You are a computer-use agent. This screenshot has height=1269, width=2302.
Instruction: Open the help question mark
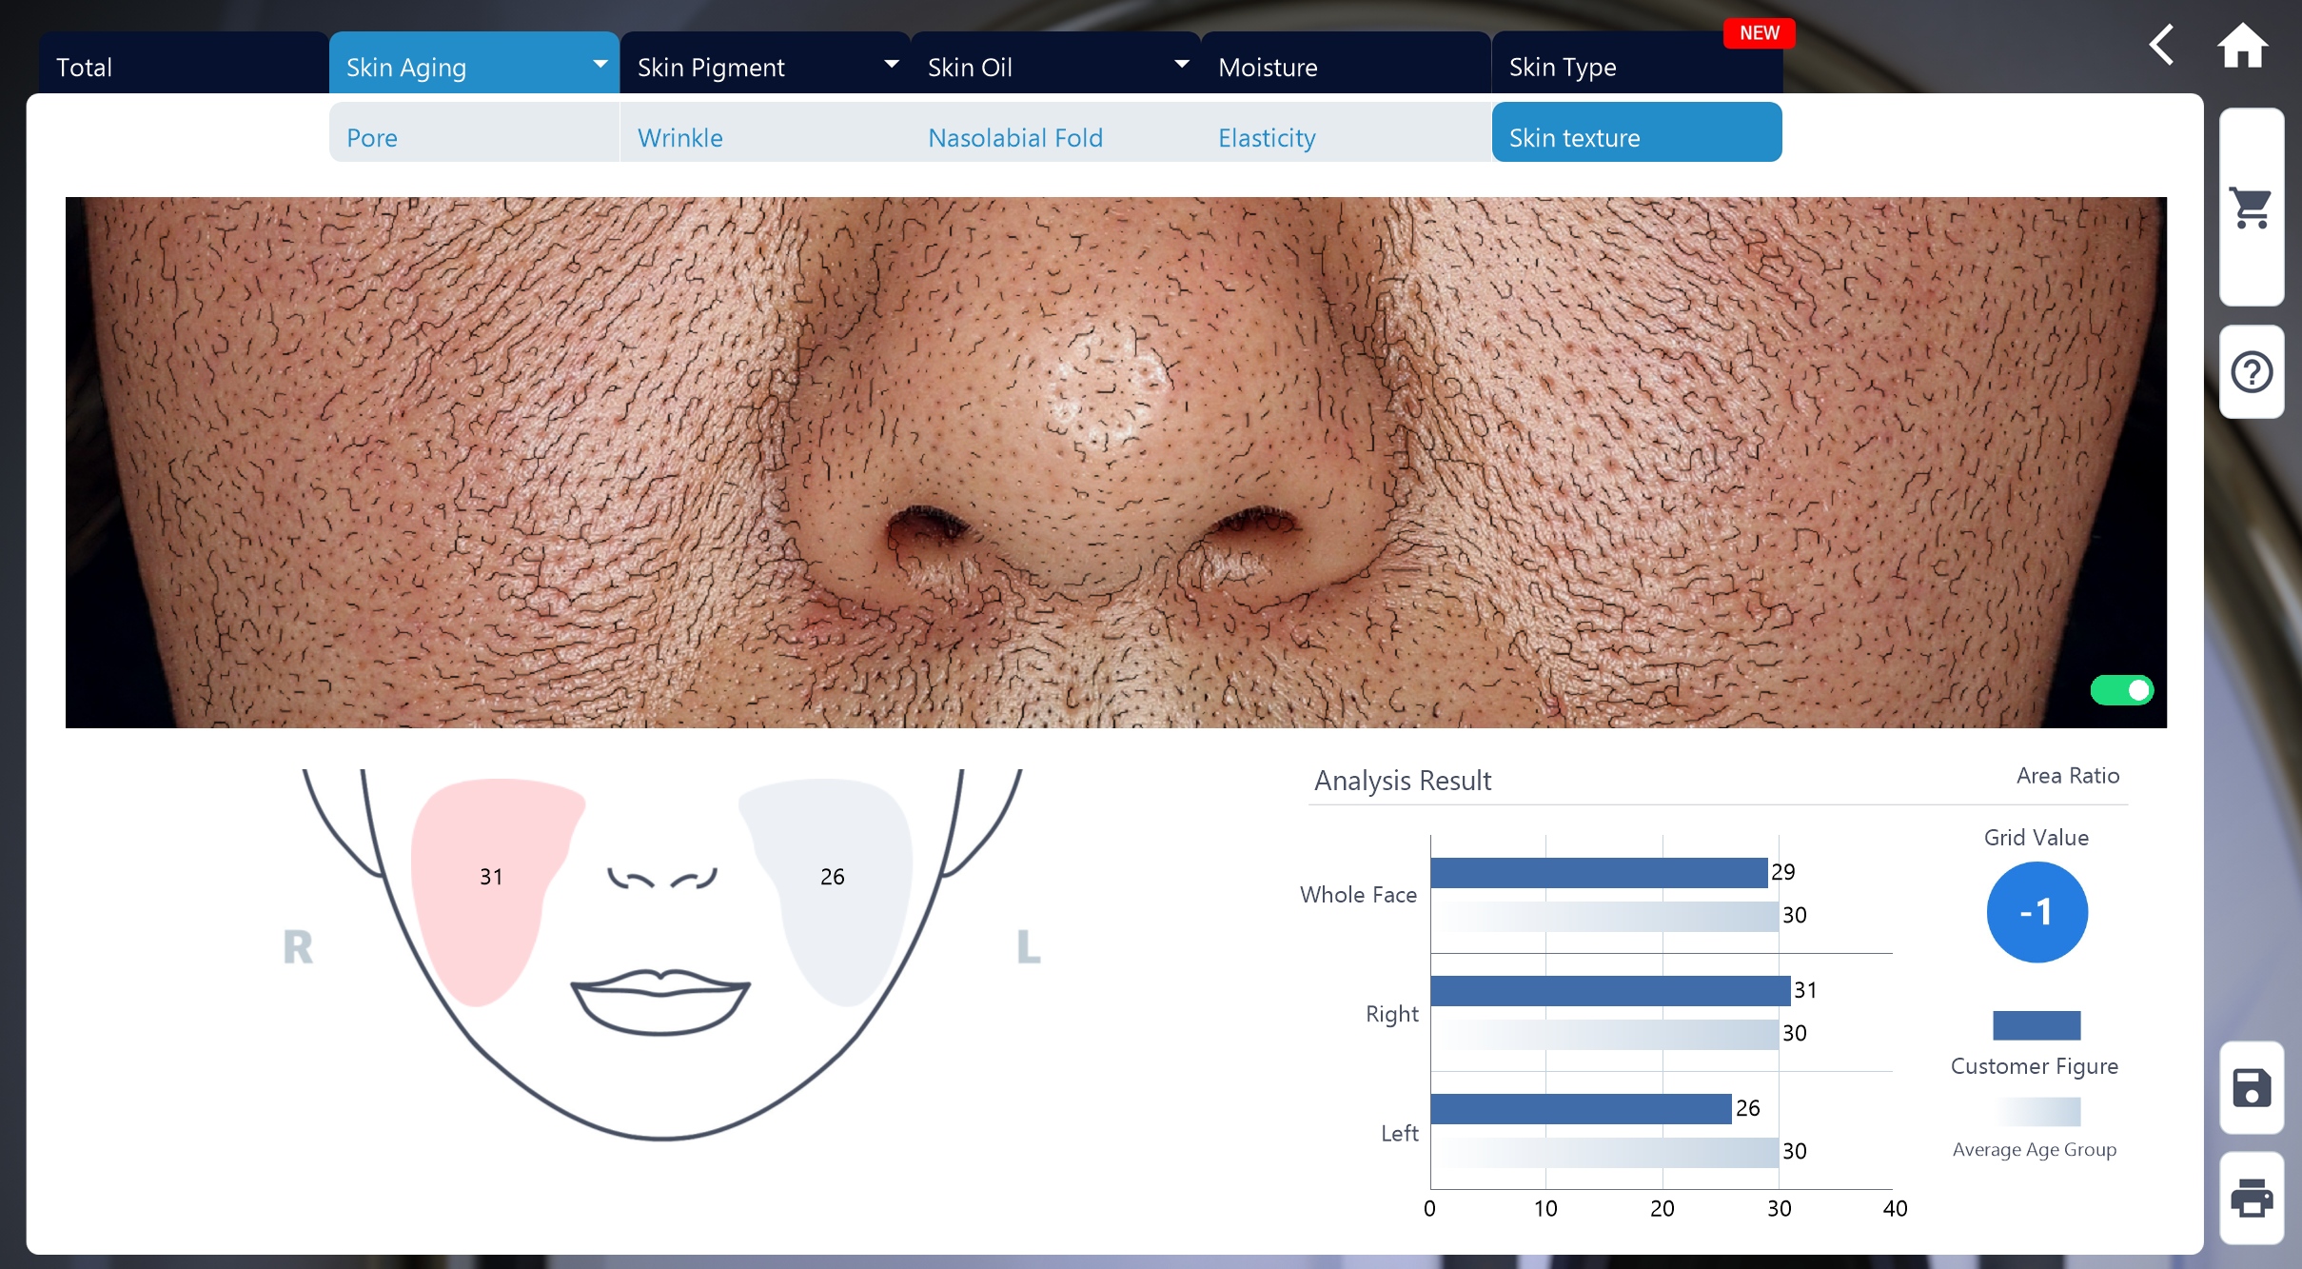coord(2252,371)
